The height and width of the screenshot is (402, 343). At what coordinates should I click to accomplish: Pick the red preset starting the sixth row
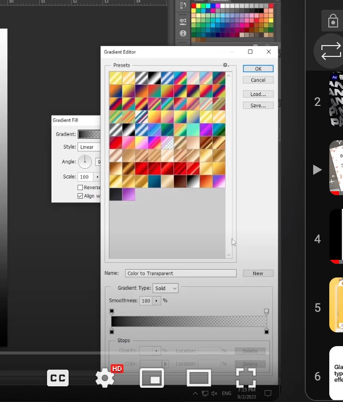116,143
